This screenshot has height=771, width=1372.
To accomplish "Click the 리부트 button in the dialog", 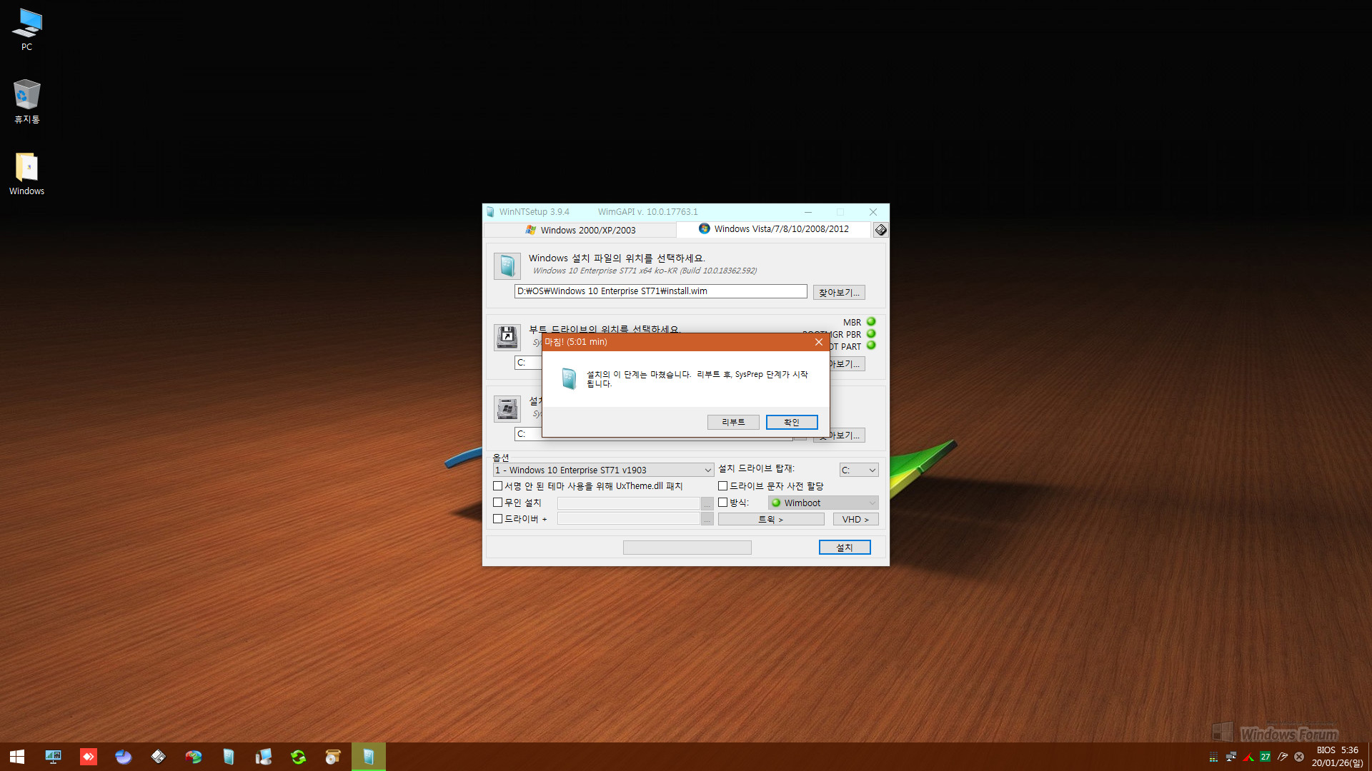I will [x=733, y=422].
